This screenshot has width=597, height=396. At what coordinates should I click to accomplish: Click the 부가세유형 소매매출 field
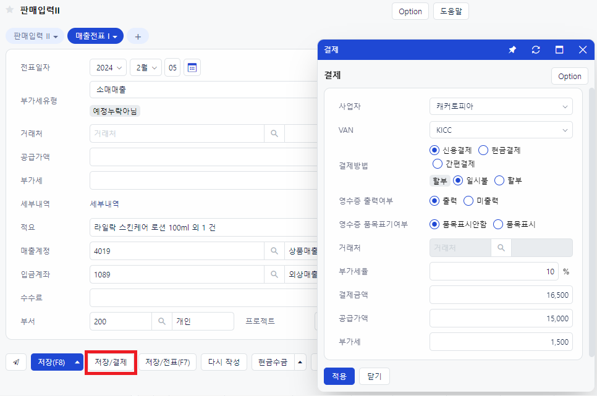pos(204,90)
